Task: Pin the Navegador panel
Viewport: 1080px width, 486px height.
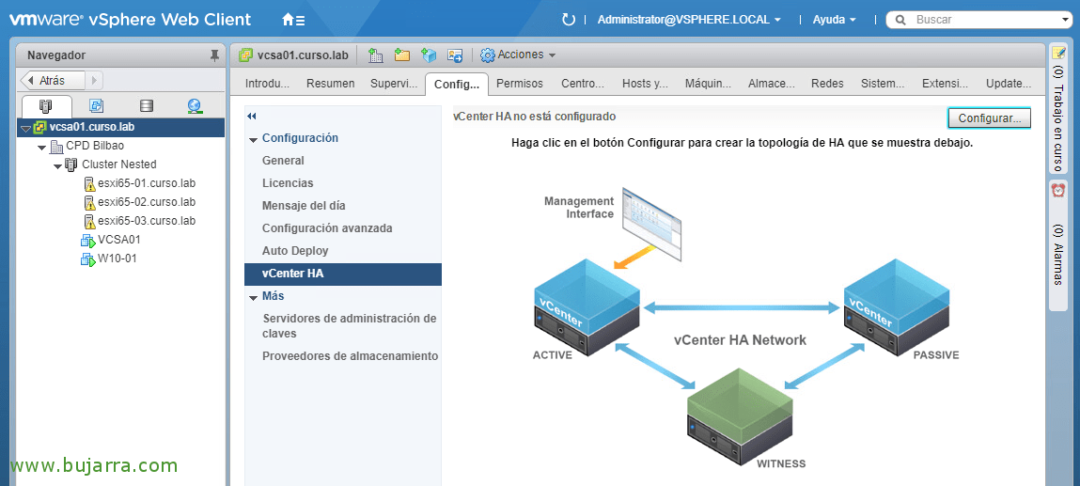Action: [x=214, y=55]
